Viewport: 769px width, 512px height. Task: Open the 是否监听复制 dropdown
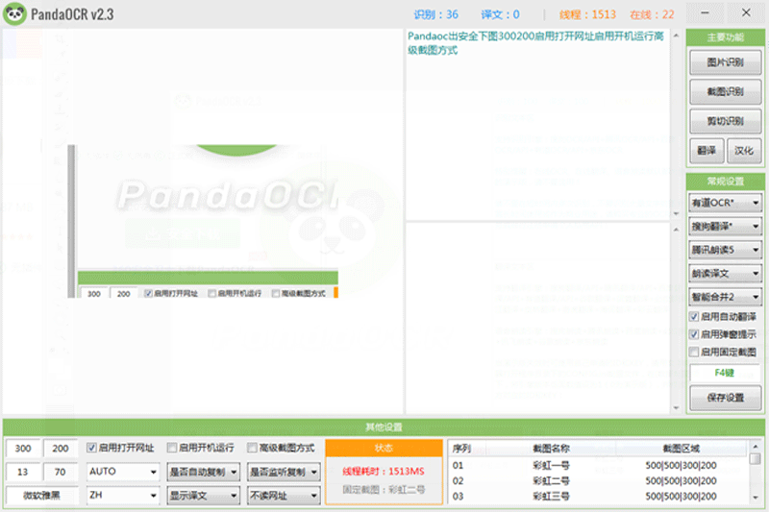point(284,473)
